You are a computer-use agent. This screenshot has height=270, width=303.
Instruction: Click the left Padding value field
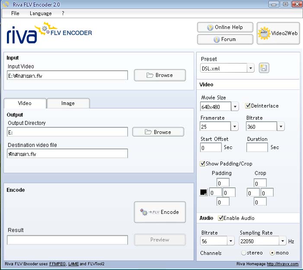(216, 192)
